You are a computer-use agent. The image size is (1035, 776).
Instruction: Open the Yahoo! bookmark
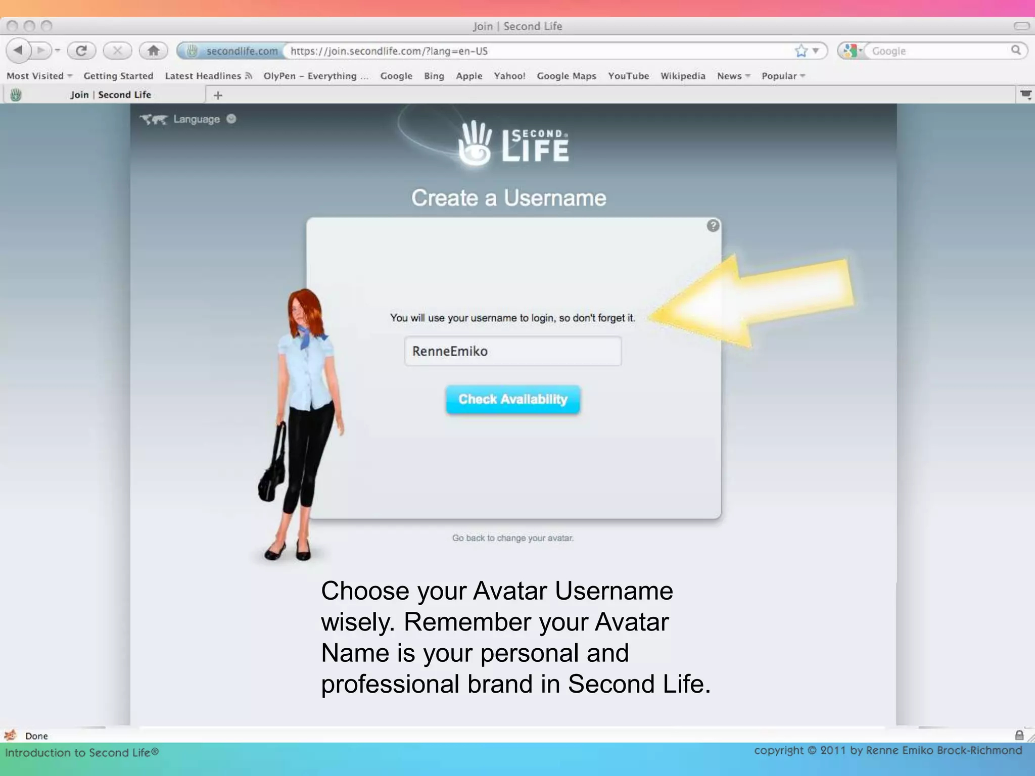point(509,76)
